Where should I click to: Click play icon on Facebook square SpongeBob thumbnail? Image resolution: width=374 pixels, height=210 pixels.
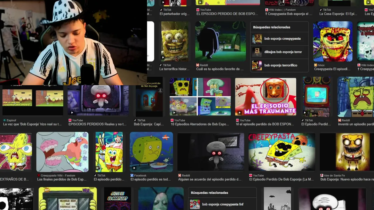[134, 168]
